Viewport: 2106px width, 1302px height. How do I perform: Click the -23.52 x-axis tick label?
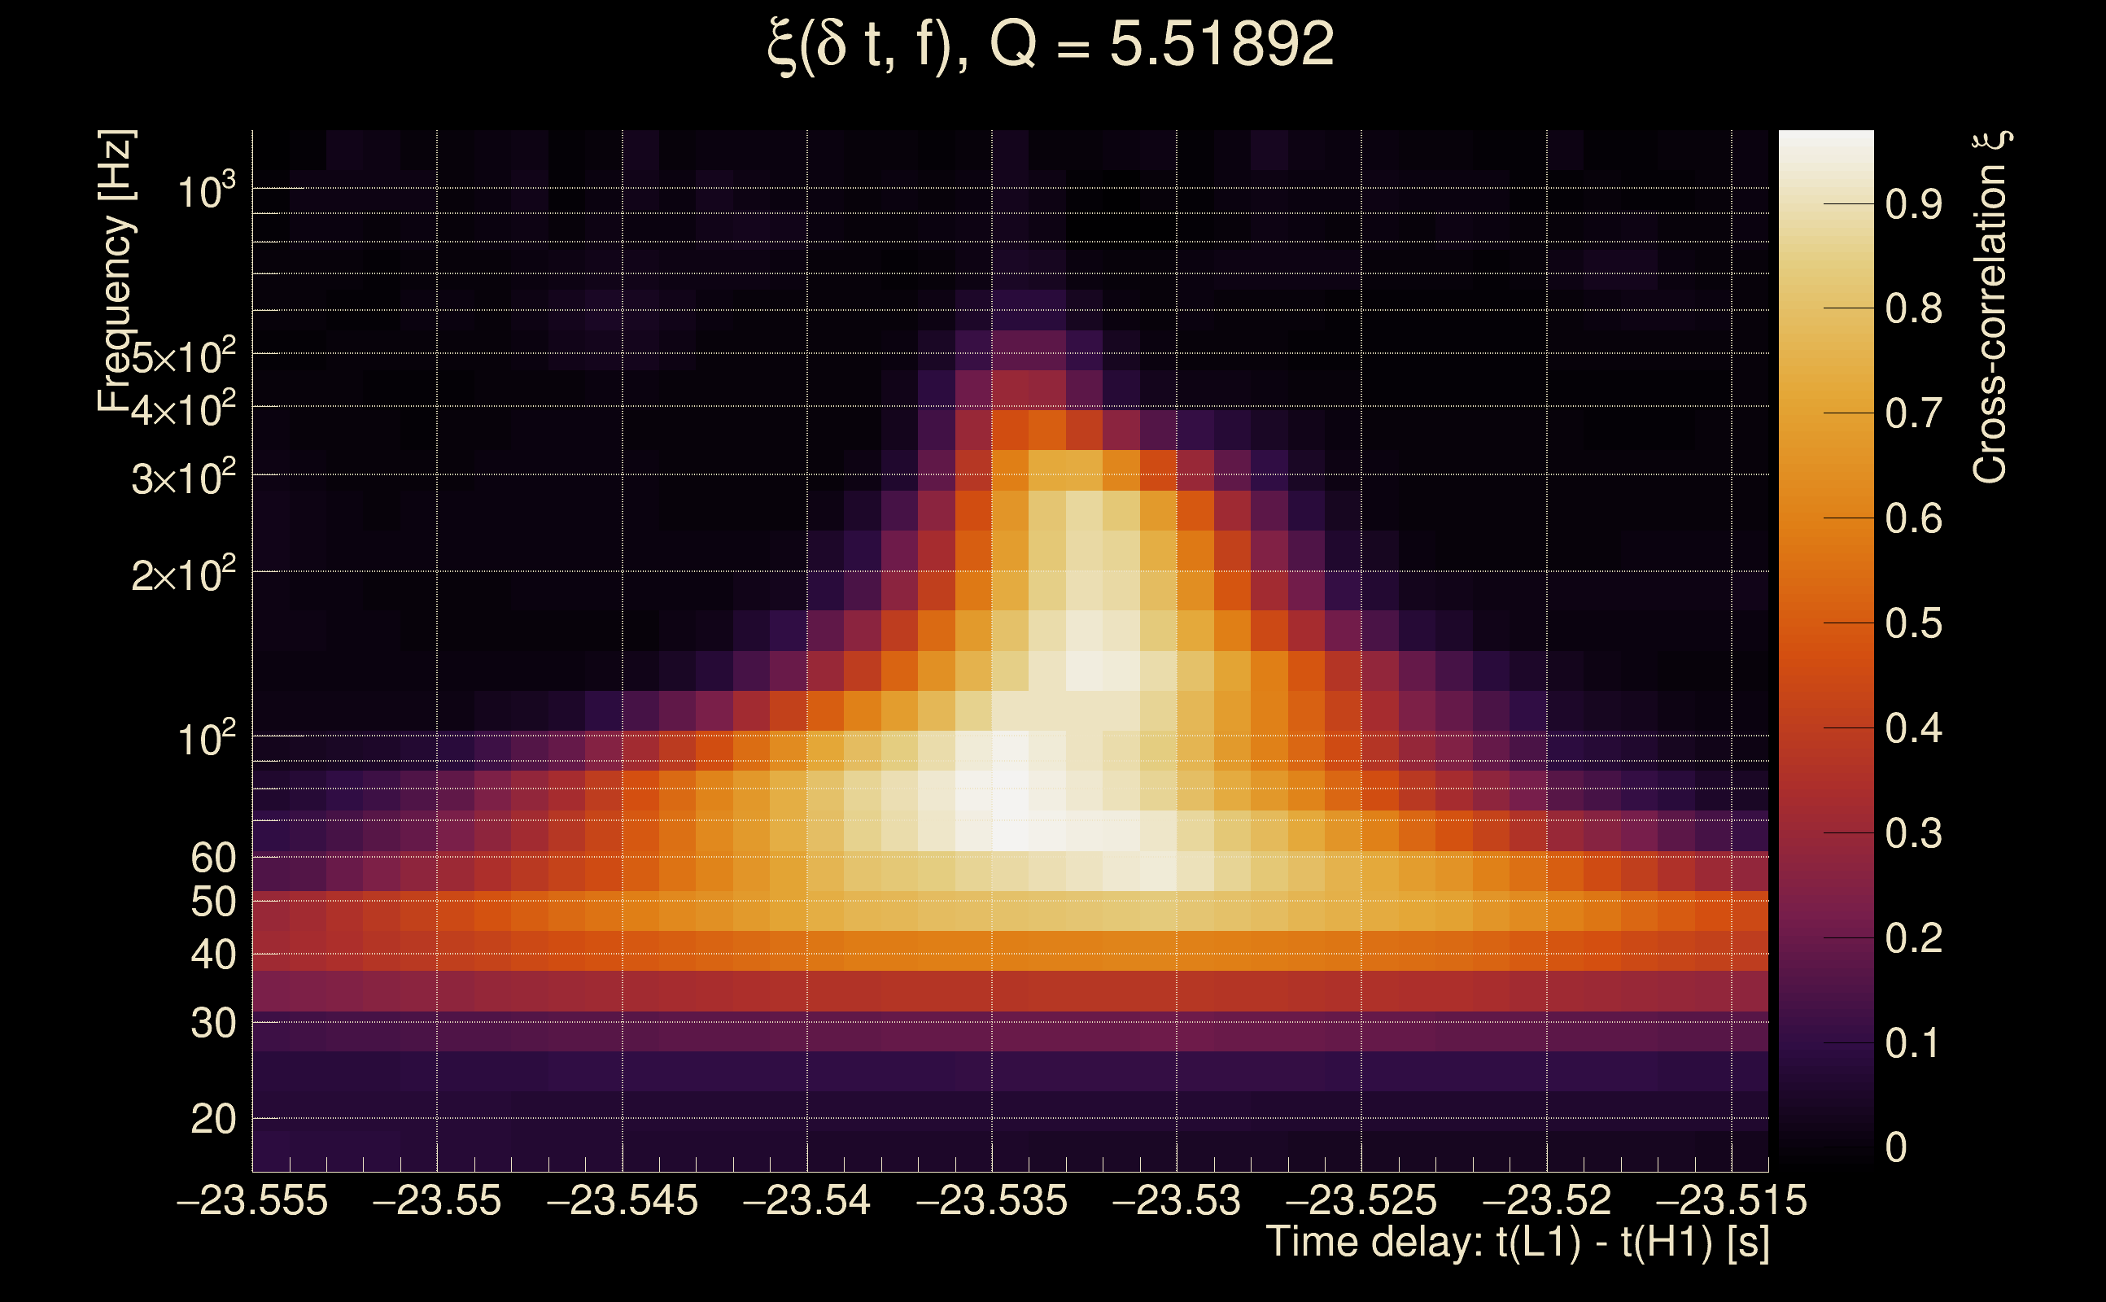point(1545,1201)
